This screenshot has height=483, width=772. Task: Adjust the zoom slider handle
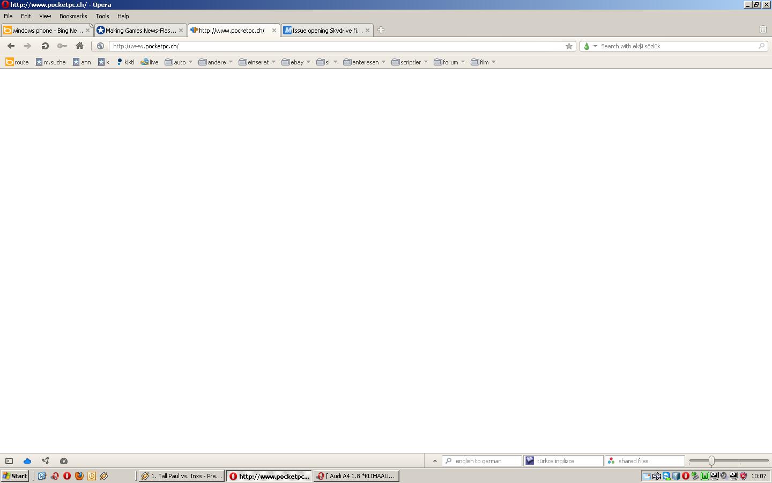711,461
